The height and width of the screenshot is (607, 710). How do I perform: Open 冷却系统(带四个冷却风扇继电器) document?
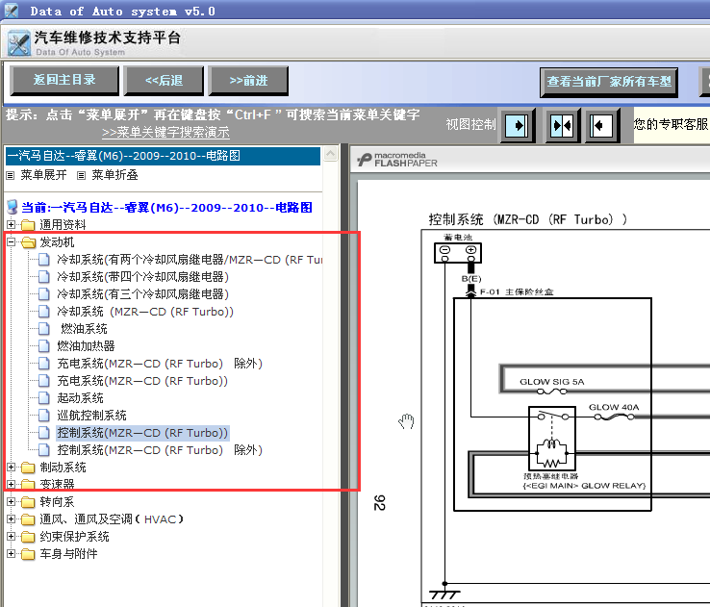pyautogui.click(x=142, y=277)
